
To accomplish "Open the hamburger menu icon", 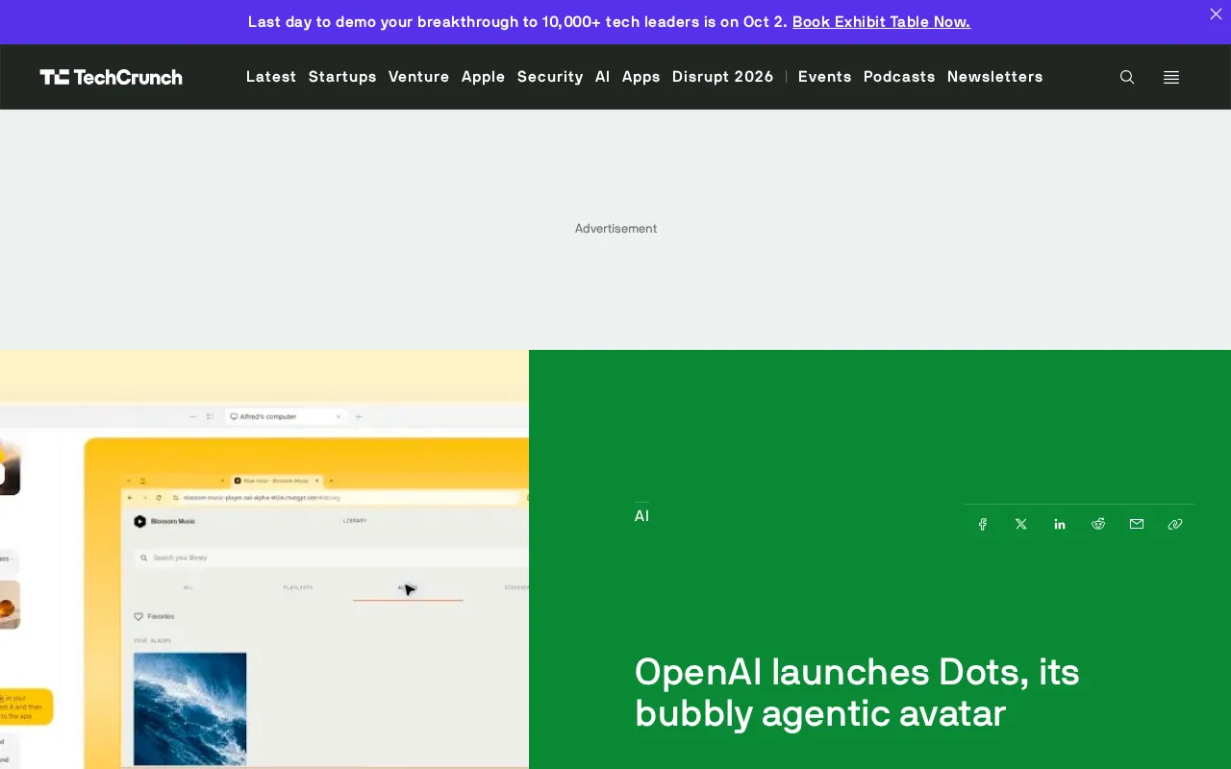I will pos(1171,77).
